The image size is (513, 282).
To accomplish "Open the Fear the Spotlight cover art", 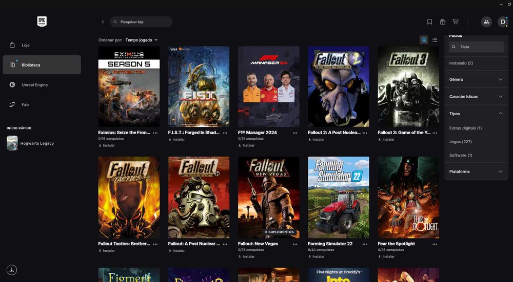I will [x=408, y=198].
